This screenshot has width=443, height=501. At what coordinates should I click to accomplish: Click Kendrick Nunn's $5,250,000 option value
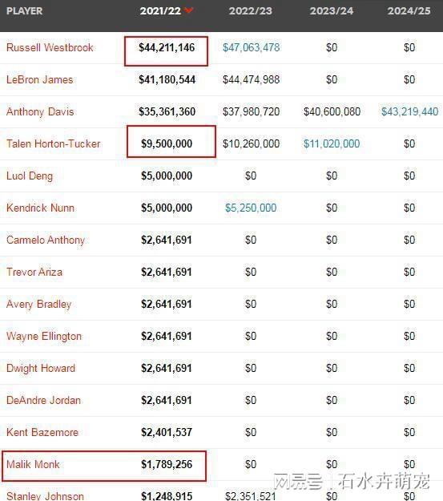point(251,208)
